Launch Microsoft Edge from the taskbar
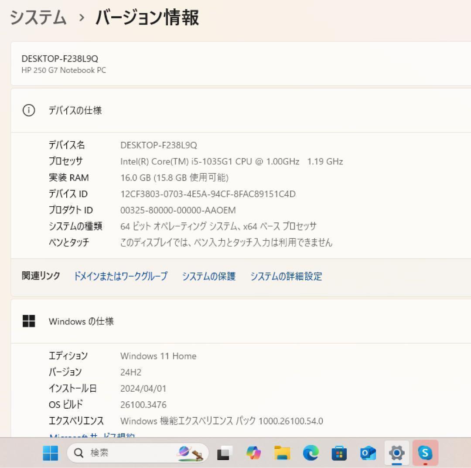Screen dimensions: 471x468 tap(310, 453)
